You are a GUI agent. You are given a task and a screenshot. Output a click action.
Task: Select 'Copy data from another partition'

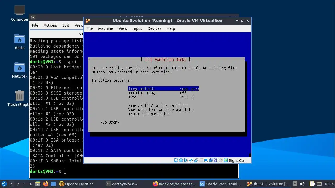tap(161, 110)
